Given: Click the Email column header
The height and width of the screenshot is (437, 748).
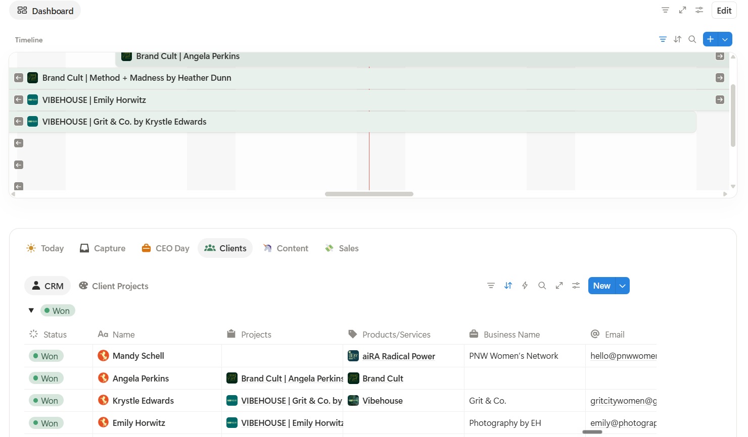Looking at the screenshot, I should [x=621, y=335].
